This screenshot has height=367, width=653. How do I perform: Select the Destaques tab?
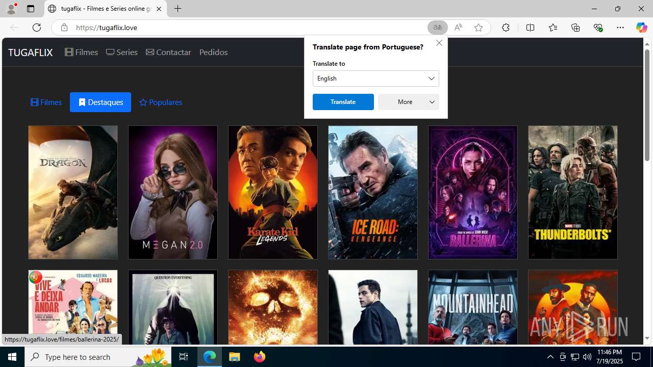click(x=101, y=102)
